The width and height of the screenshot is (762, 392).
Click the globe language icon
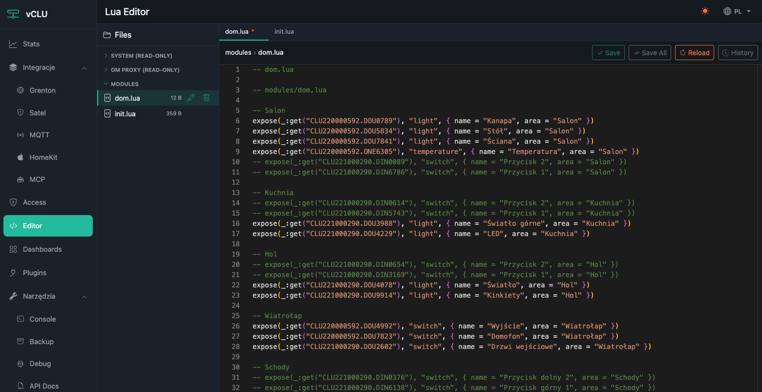(x=727, y=11)
